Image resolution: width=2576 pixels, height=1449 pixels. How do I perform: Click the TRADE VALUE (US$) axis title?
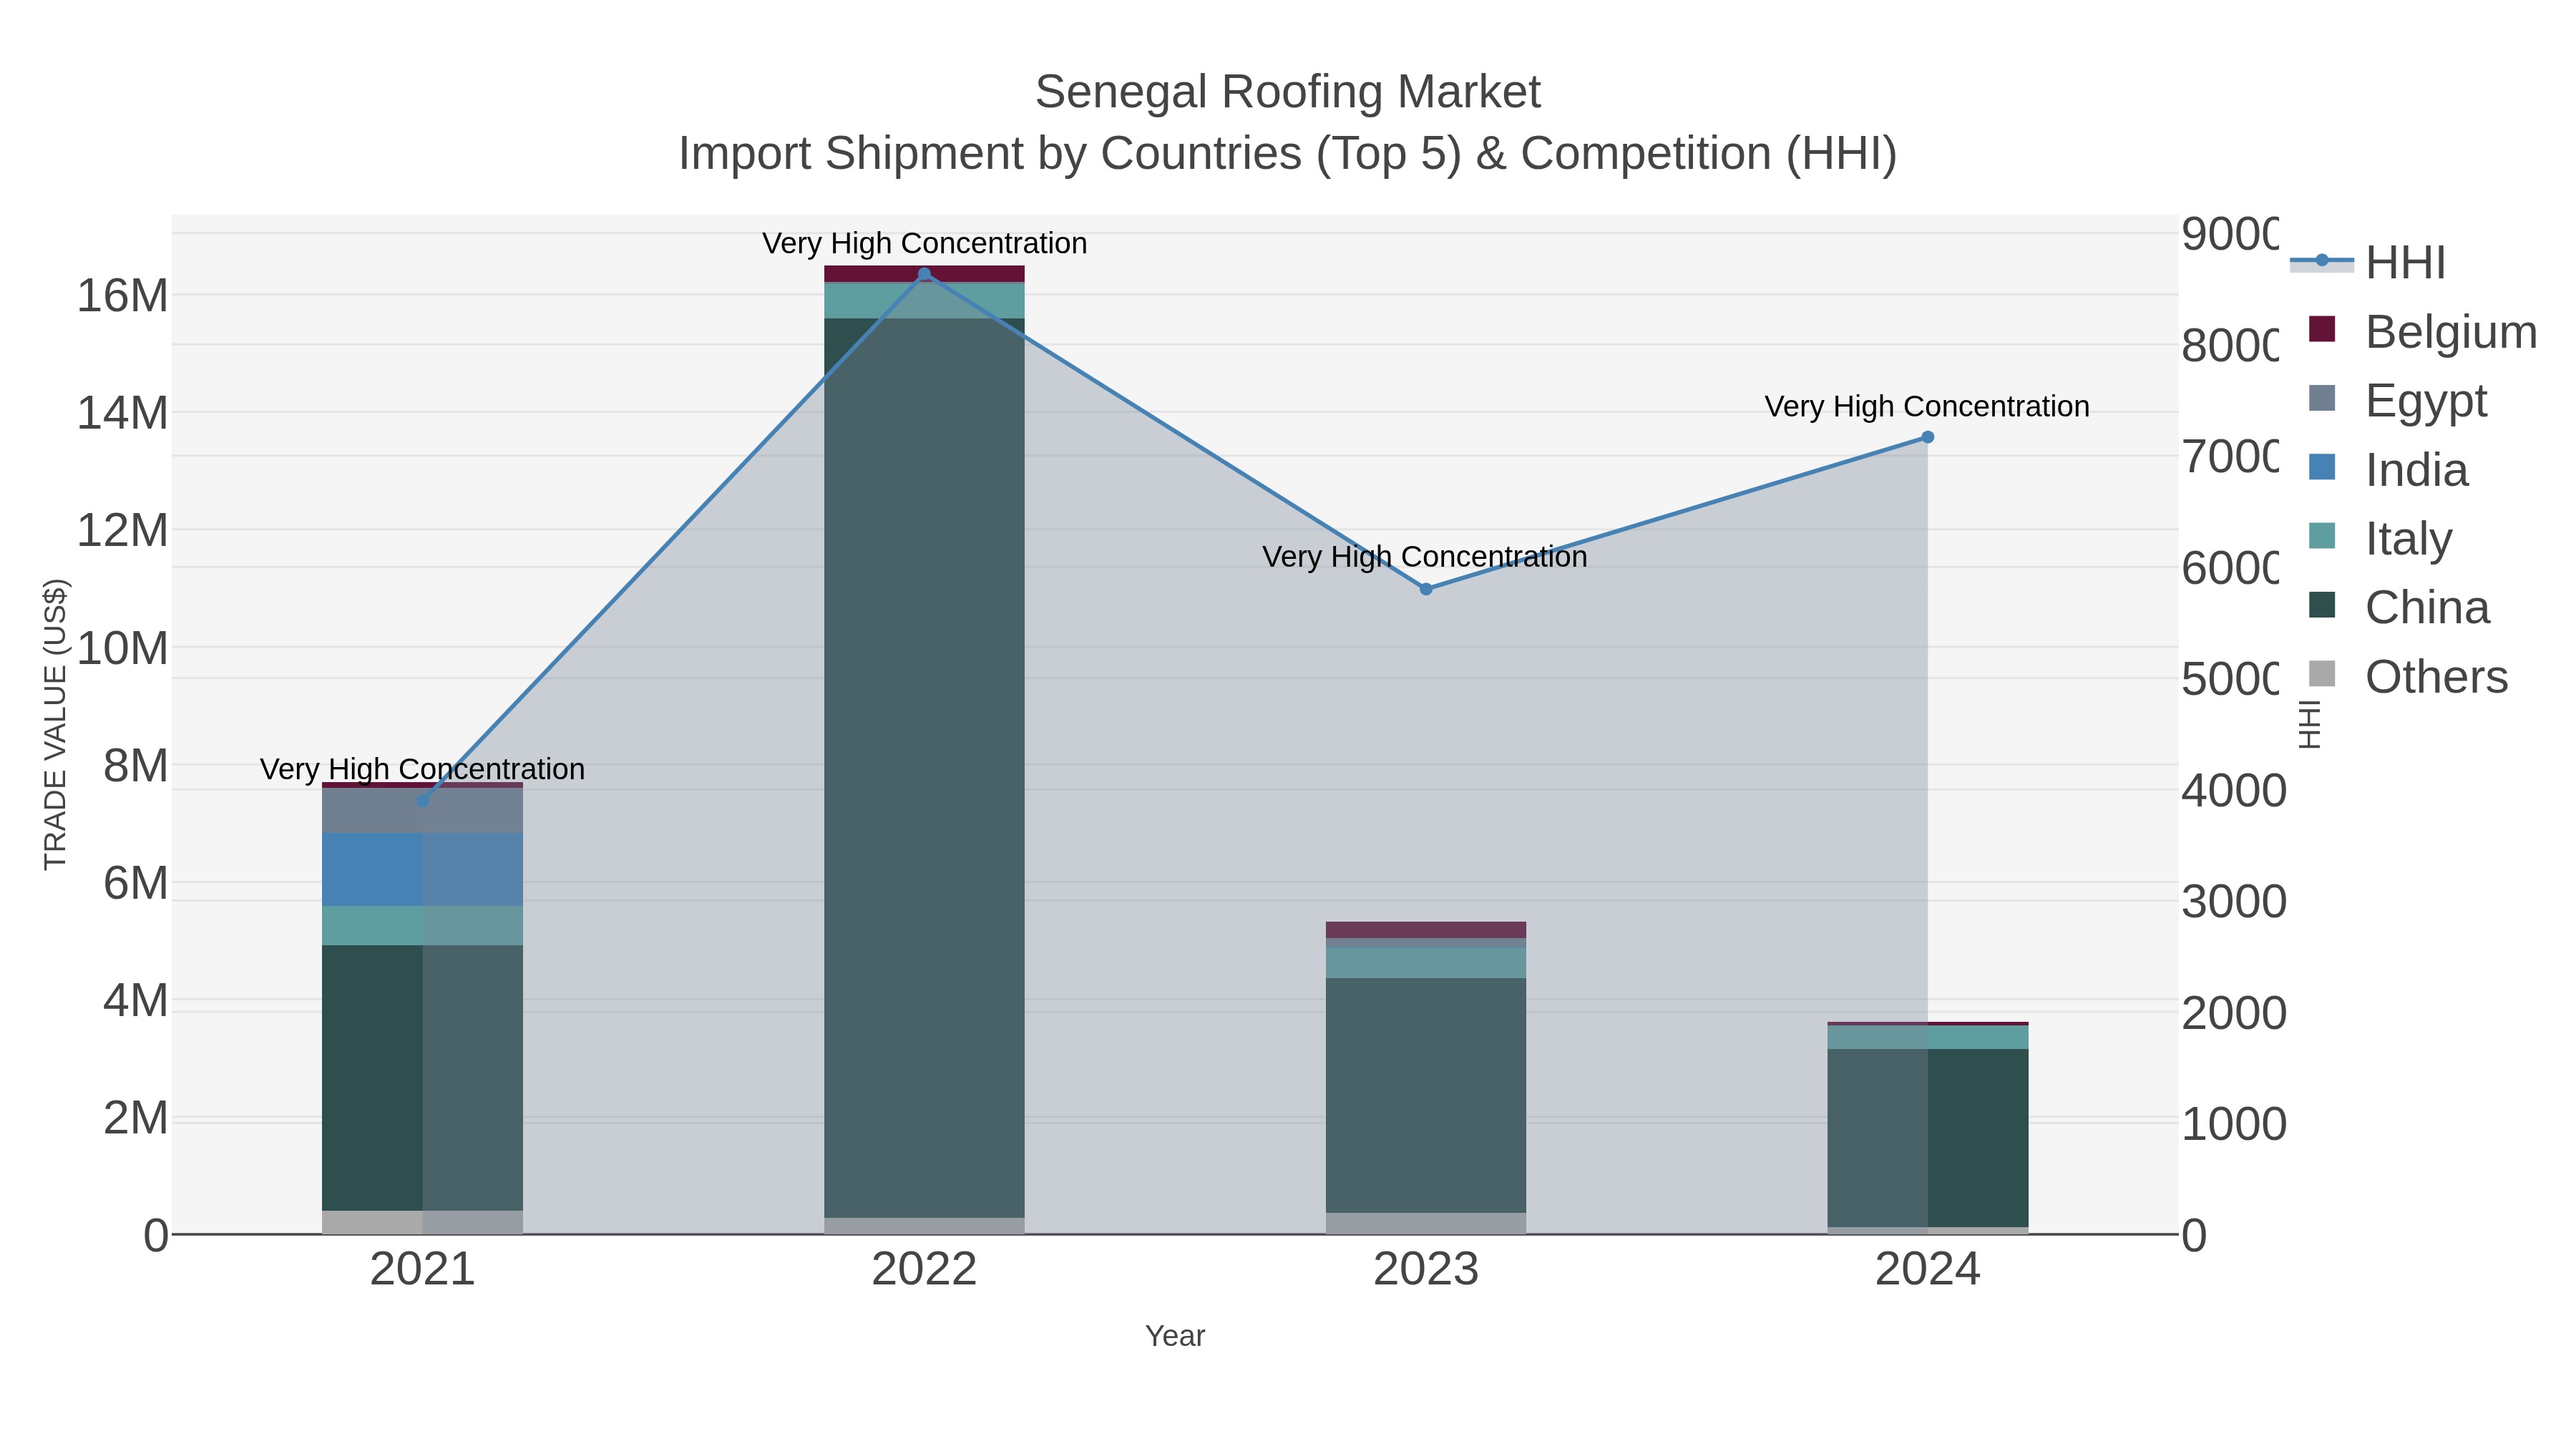pos(56,724)
